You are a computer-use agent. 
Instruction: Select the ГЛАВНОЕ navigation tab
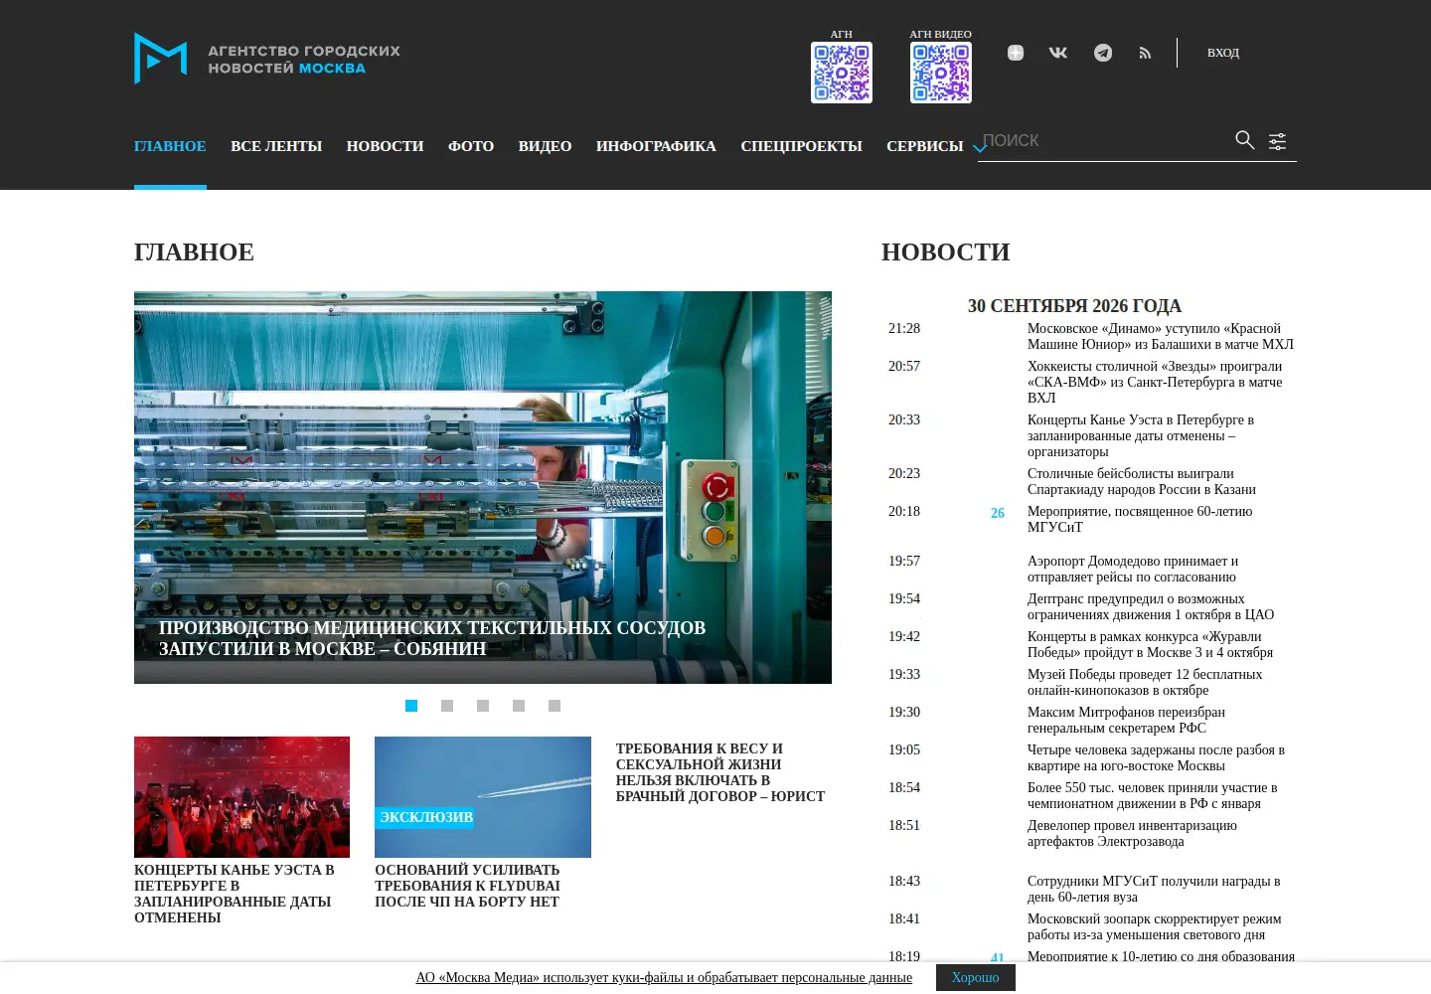tap(170, 146)
